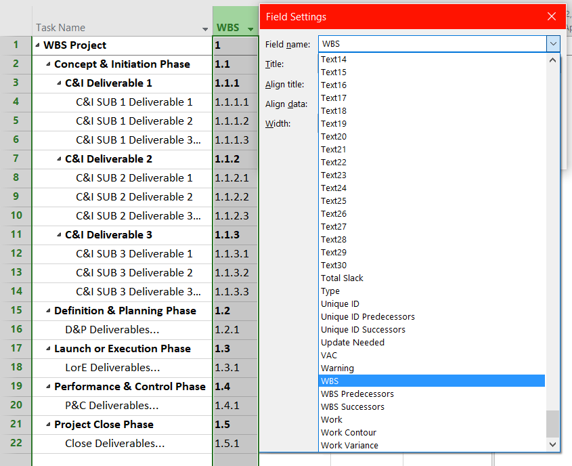
Task: Pick Text30 in the field list
Action: (x=432, y=266)
